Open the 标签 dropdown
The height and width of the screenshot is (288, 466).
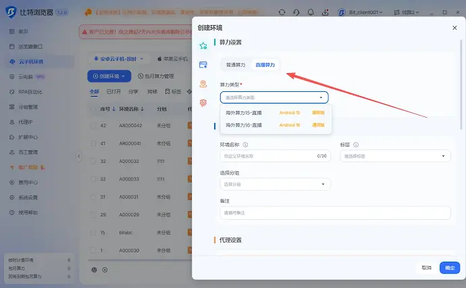pyautogui.click(x=395, y=156)
